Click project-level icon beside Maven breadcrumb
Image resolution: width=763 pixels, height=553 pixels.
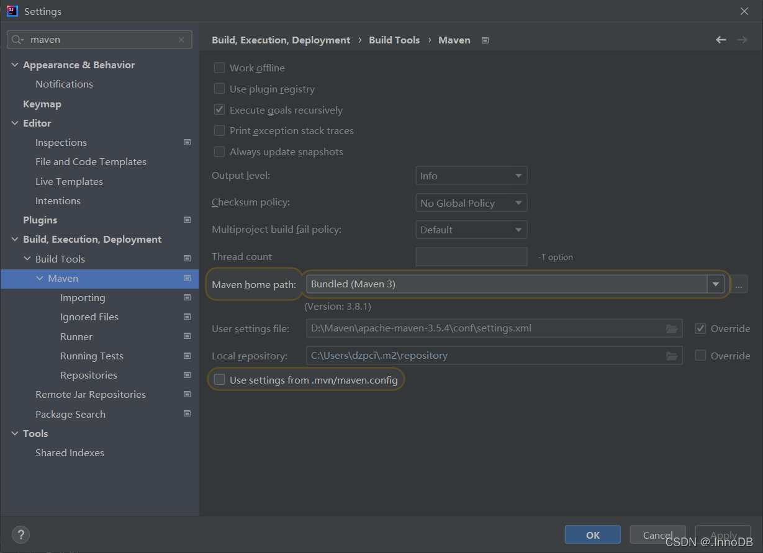coord(485,40)
